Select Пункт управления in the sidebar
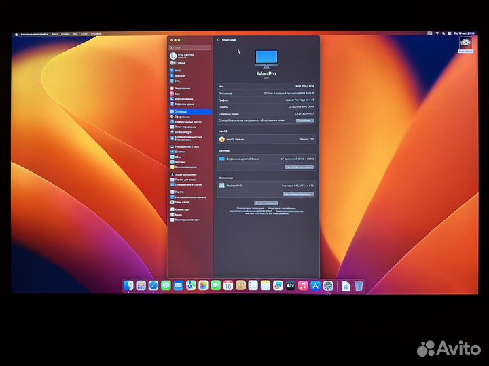The width and height of the screenshot is (489, 366). pos(183,127)
